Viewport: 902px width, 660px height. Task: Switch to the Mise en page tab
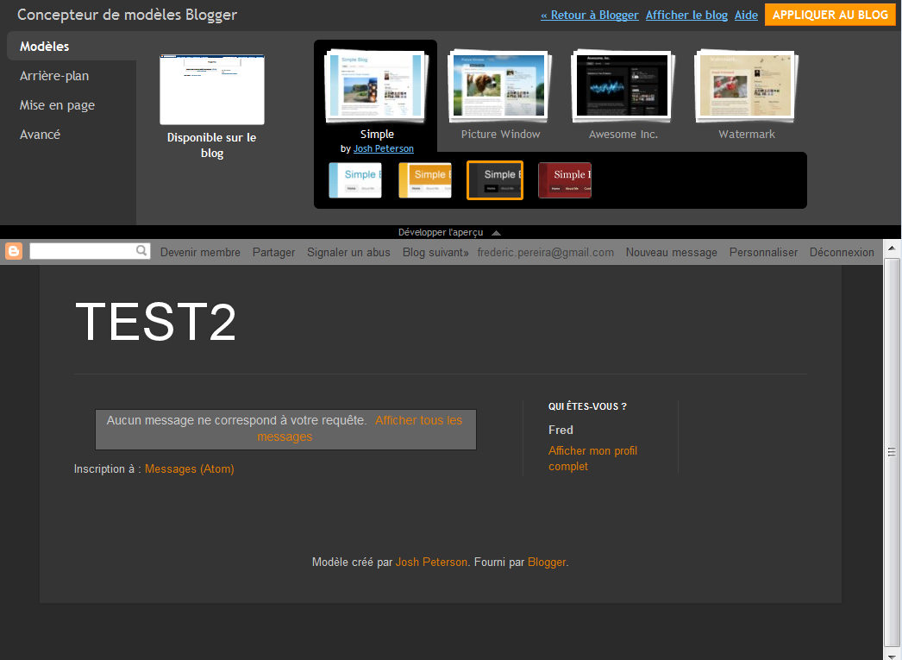click(x=57, y=105)
